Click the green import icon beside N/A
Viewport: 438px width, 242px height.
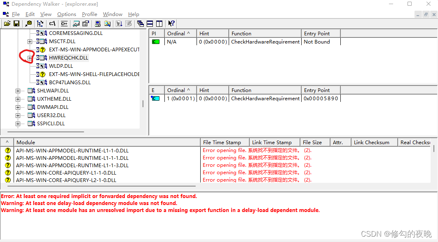pyautogui.click(x=156, y=42)
